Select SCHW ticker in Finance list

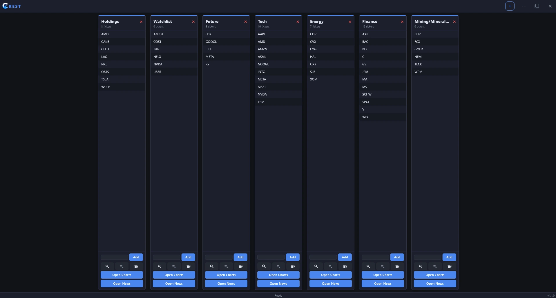tap(383, 94)
